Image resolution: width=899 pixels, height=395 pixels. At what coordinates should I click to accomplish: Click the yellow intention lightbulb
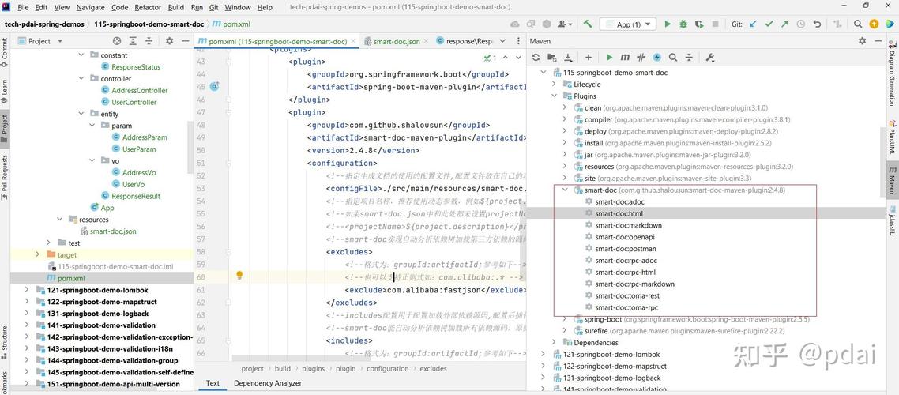click(239, 275)
